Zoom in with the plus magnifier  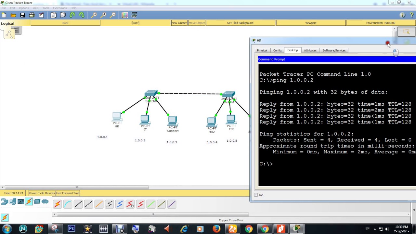[94, 15]
